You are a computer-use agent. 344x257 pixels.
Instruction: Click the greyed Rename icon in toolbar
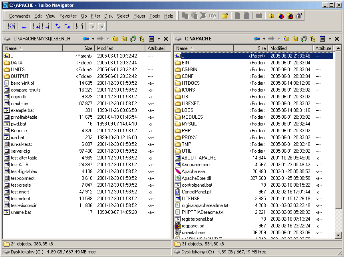[213, 16]
